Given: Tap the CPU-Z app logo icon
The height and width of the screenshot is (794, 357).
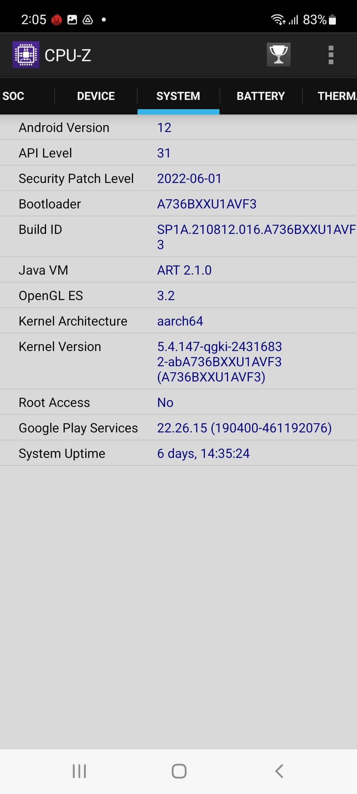Looking at the screenshot, I should coord(26,55).
